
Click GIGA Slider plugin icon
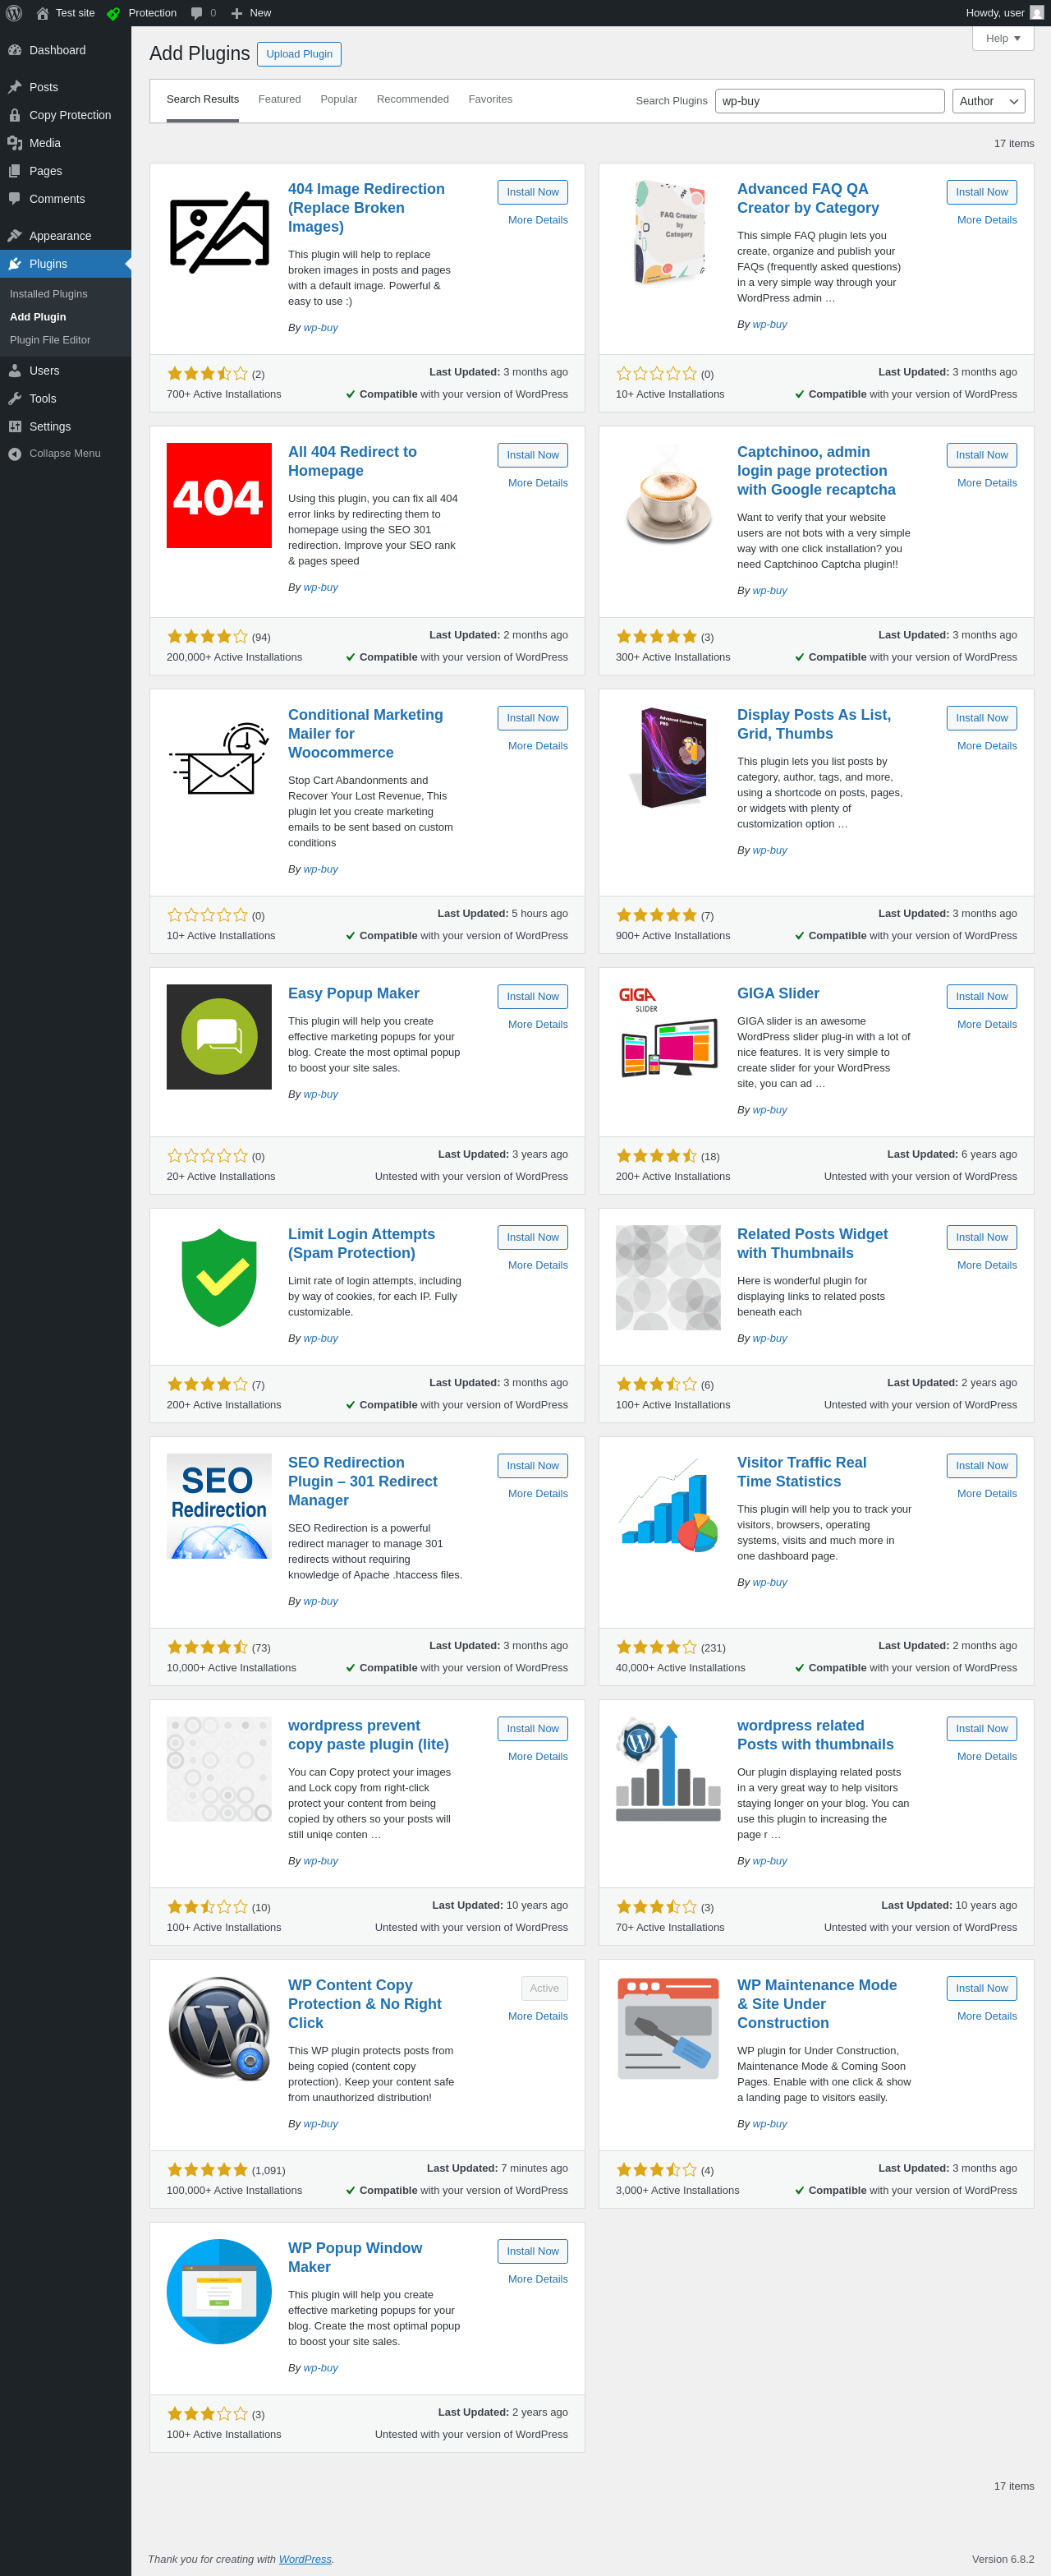coord(668,1037)
